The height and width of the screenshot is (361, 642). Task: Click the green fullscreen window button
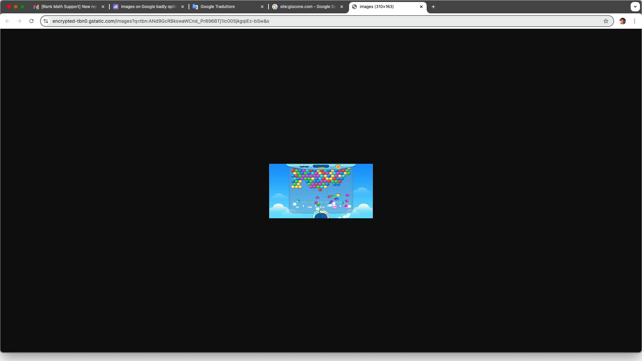point(22,7)
